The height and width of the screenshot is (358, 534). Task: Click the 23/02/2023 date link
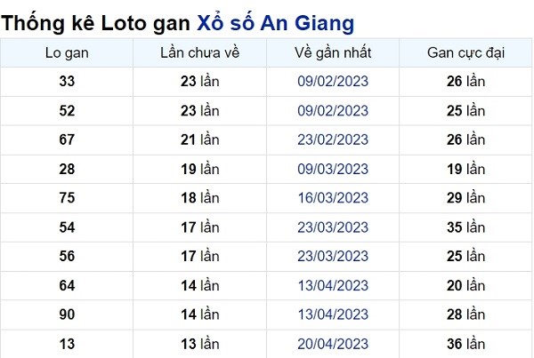tap(333, 139)
